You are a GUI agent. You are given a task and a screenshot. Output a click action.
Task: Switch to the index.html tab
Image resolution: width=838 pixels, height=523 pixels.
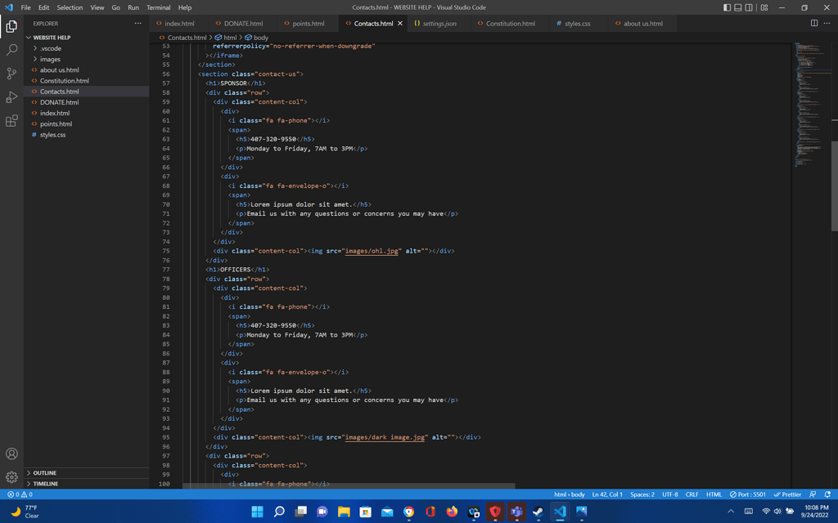click(179, 24)
